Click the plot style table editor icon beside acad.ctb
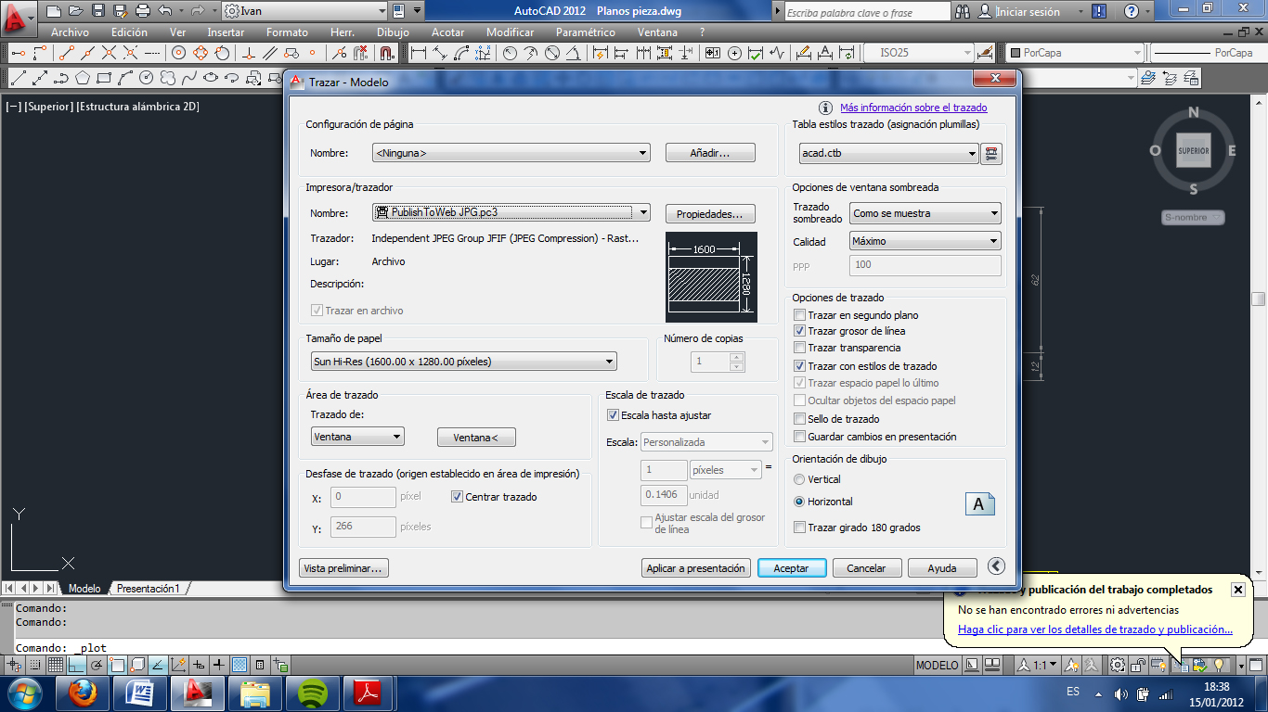The height and width of the screenshot is (712, 1268). [x=992, y=154]
